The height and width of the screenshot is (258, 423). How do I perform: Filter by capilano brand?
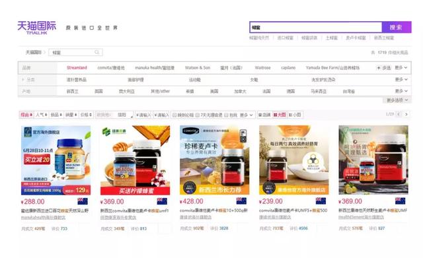click(288, 67)
